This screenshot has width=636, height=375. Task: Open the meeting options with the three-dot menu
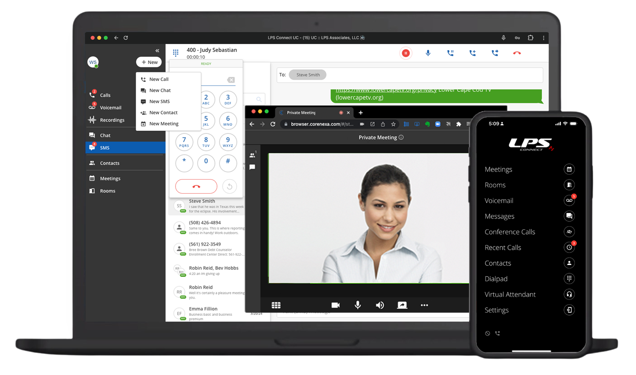point(424,305)
